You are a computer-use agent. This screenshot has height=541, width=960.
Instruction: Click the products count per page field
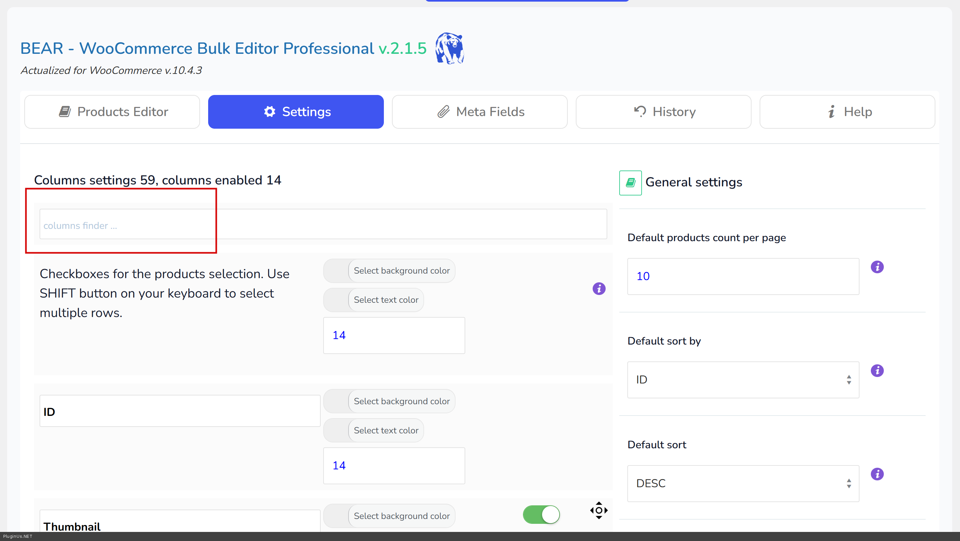pyautogui.click(x=743, y=276)
